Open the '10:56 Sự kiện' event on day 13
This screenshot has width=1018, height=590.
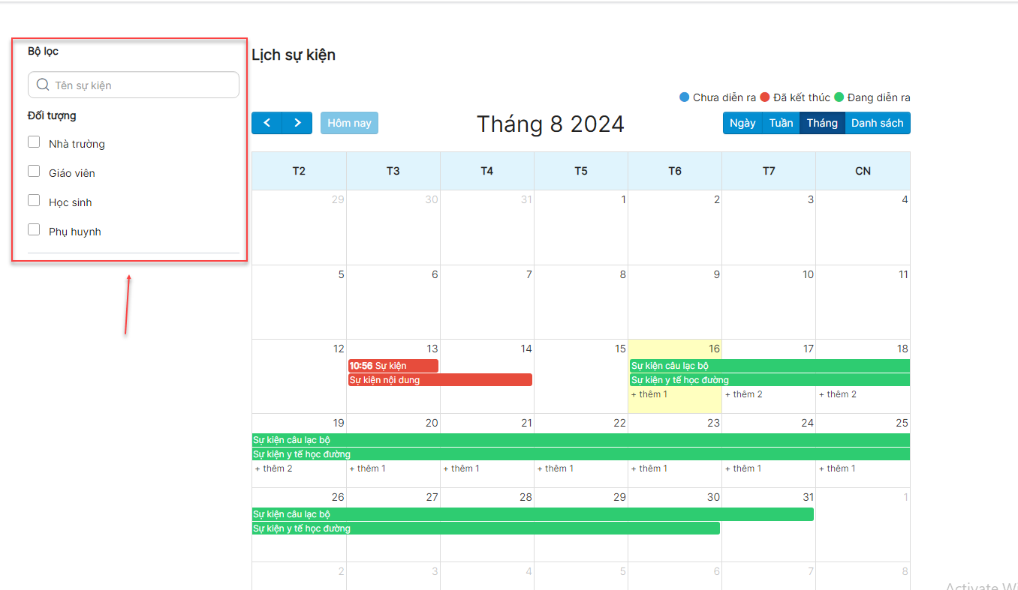pos(393,366)
